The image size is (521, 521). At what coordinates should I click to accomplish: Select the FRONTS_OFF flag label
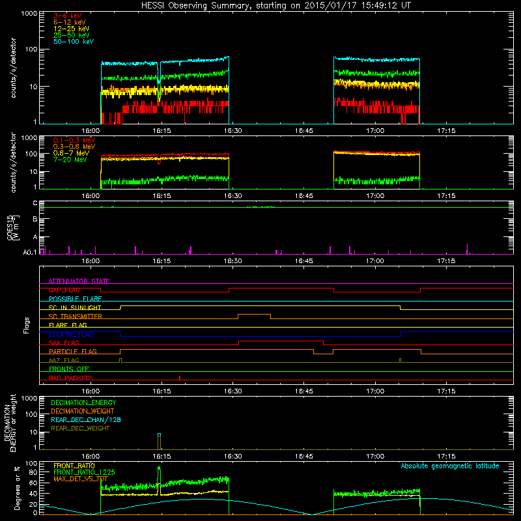click(x=69, y=369)
